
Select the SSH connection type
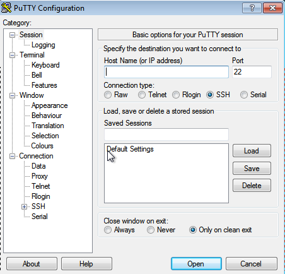(x=210, y=95)
